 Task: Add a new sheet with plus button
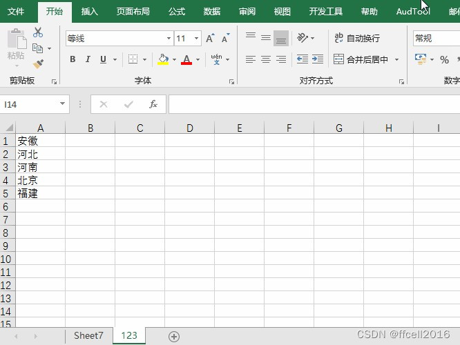(x=174, y=337)
